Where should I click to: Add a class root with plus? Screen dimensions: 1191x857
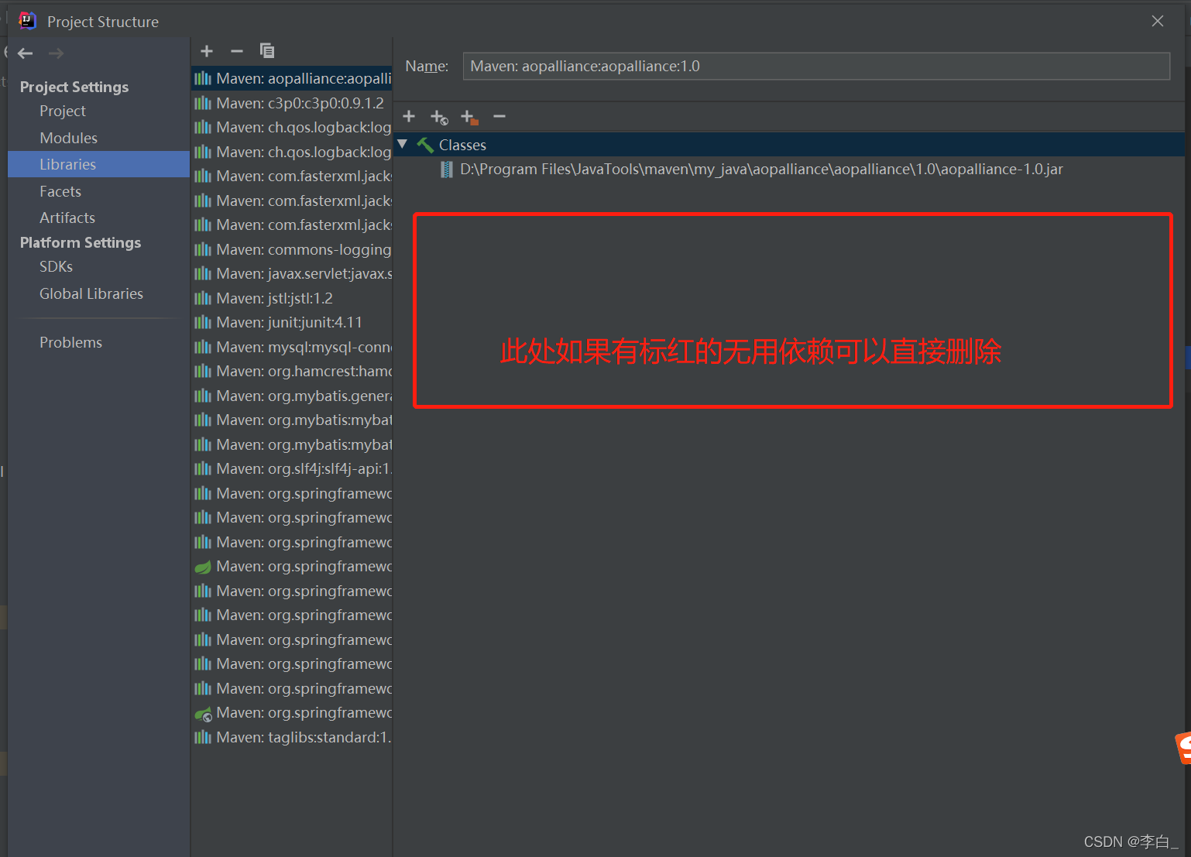(x=409, y=117)
